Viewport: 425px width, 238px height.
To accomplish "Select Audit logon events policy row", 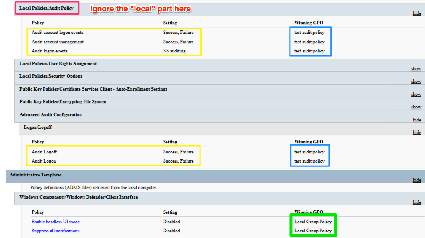I will tap(49, 51).
